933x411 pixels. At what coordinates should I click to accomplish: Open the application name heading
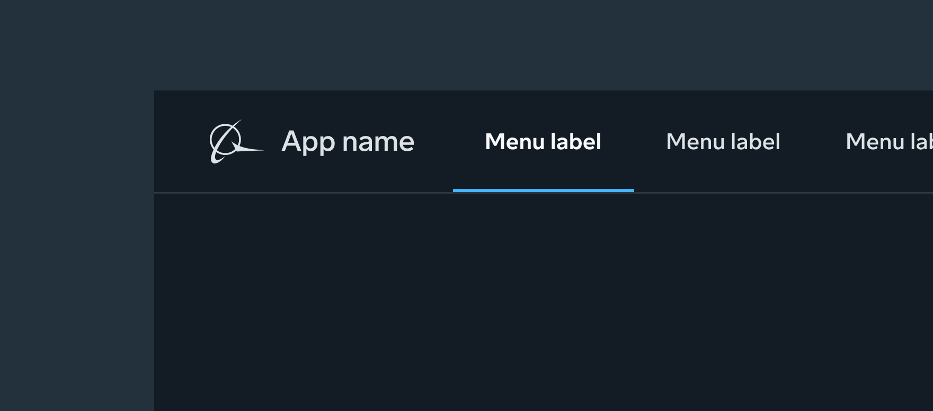tap(348, 142)
